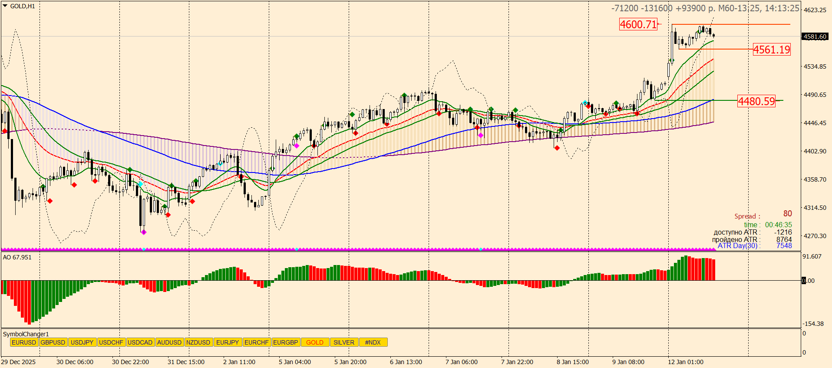Click the AO scale value 91.607
The image size is (832, 368).
pos(812,256)
